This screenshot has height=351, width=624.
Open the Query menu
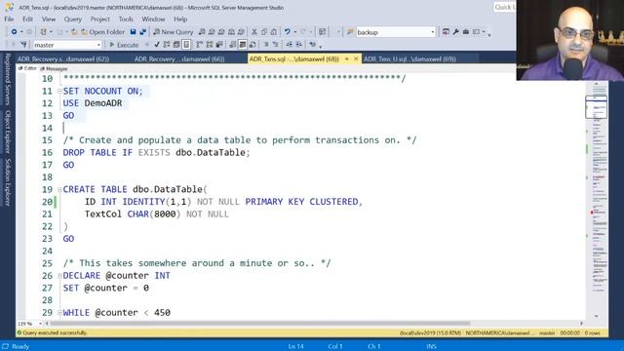tap(72, 19)
